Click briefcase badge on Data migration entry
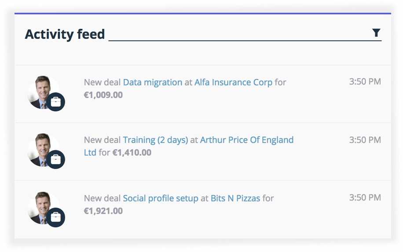Image resolution: width=403 pixels, height=252 pixels. pyautogui.click(x=56, y=102)
